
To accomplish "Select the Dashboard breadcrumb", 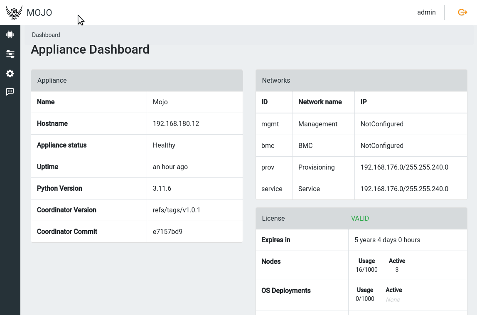I will [46, 35].
